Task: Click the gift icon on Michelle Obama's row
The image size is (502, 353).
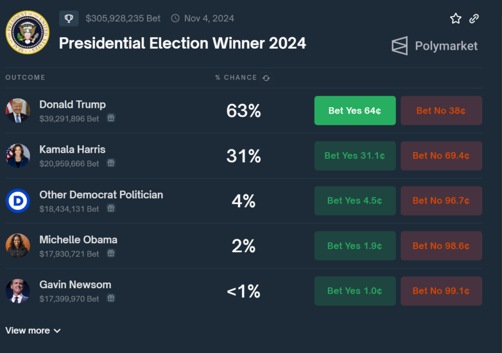Action: (110, 254)
